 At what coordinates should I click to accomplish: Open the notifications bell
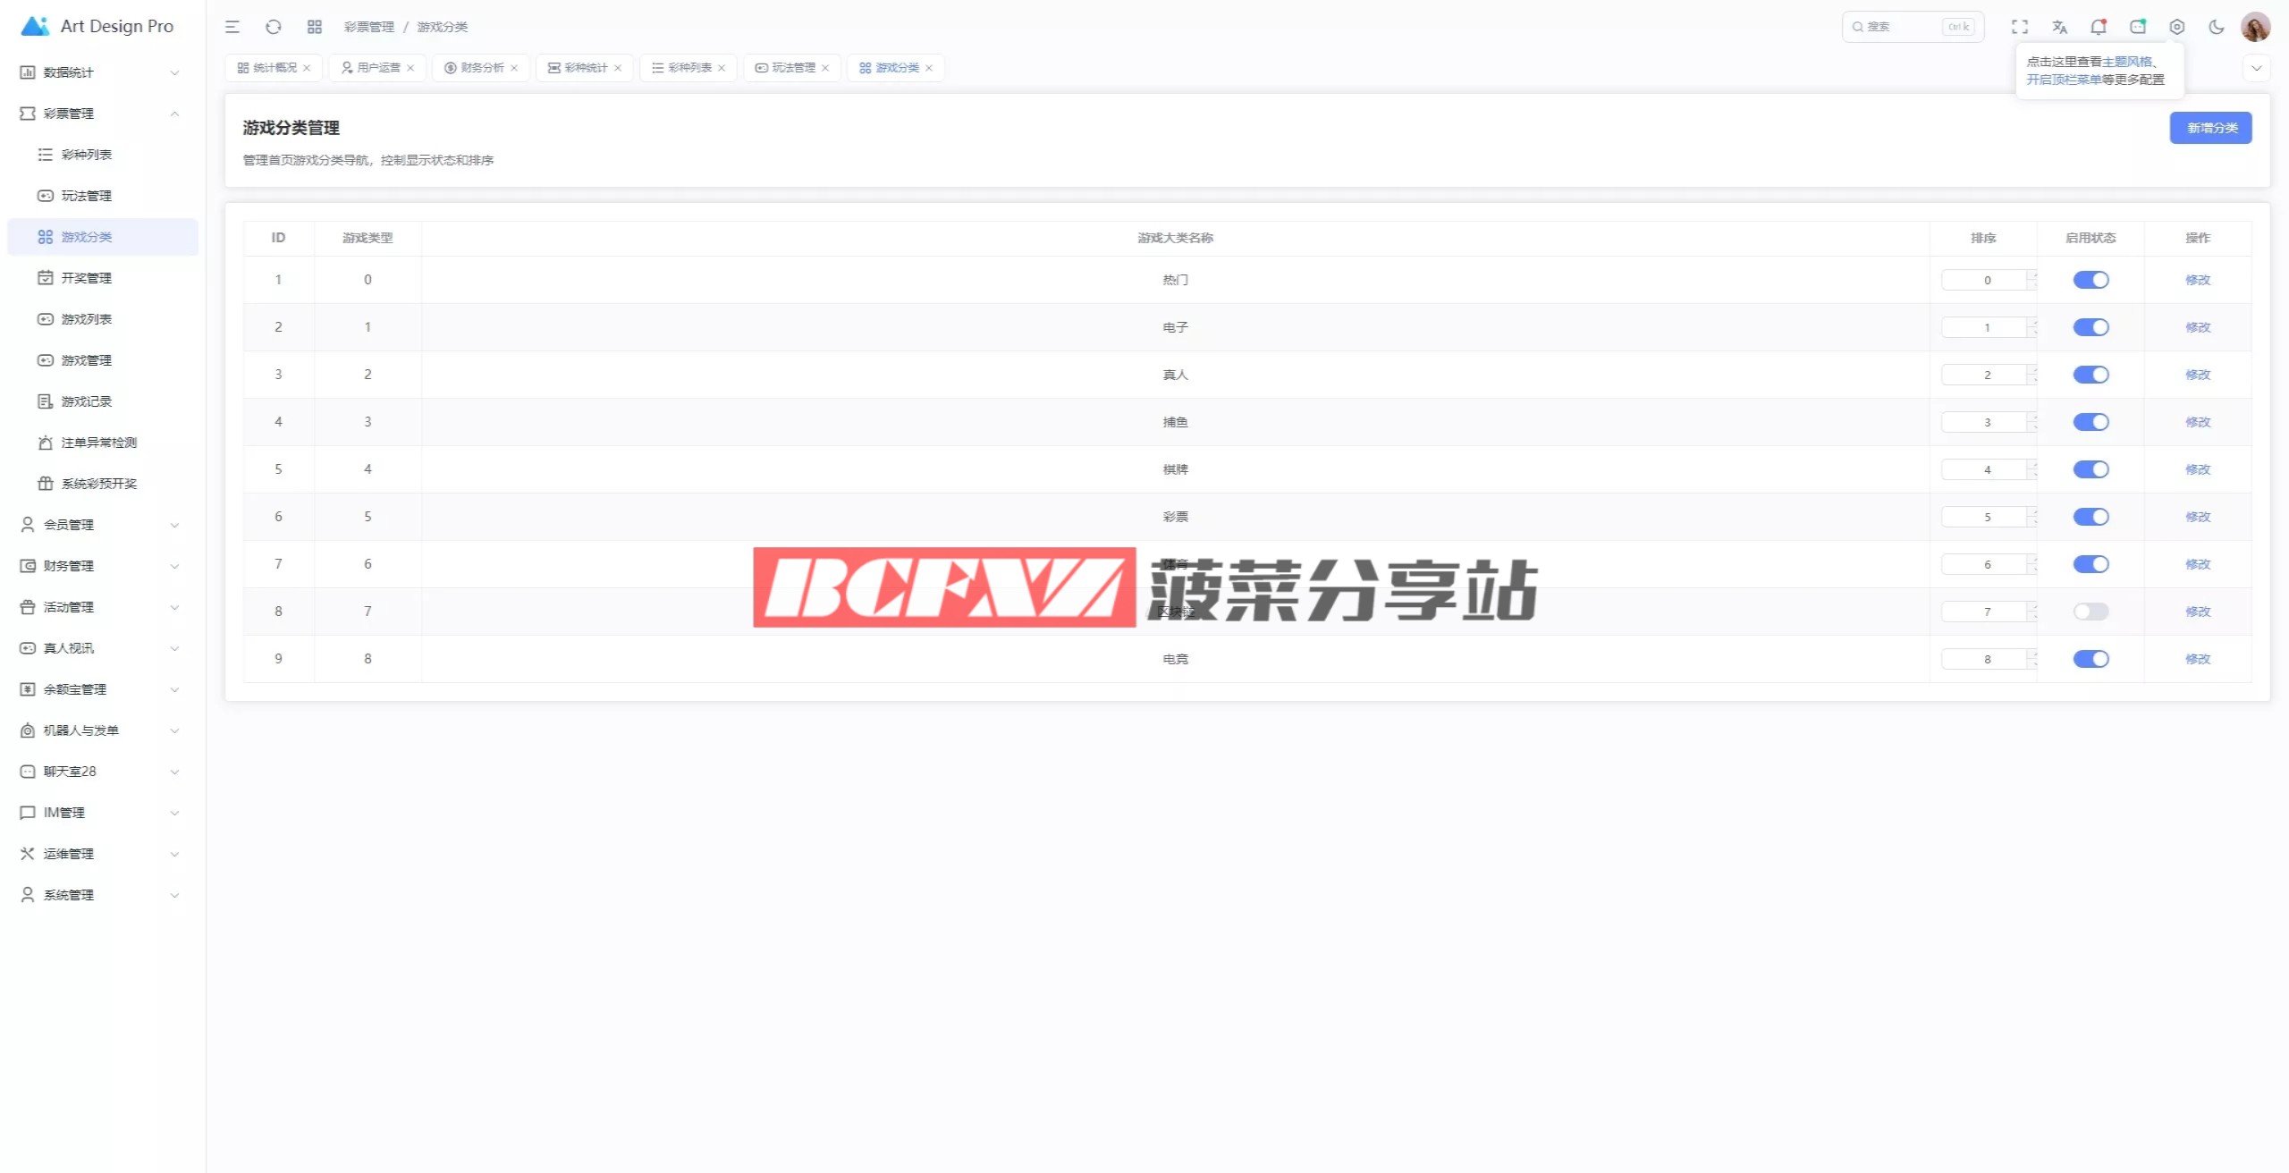[x=2098, y=27]
